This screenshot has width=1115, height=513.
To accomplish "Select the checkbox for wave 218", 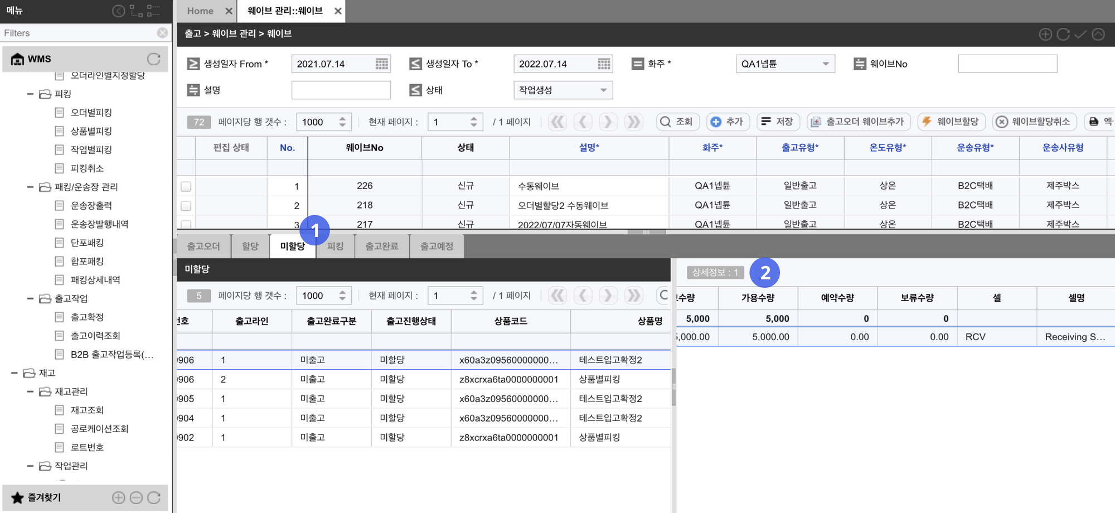I will pyautogui.click(x=186, y=206).
